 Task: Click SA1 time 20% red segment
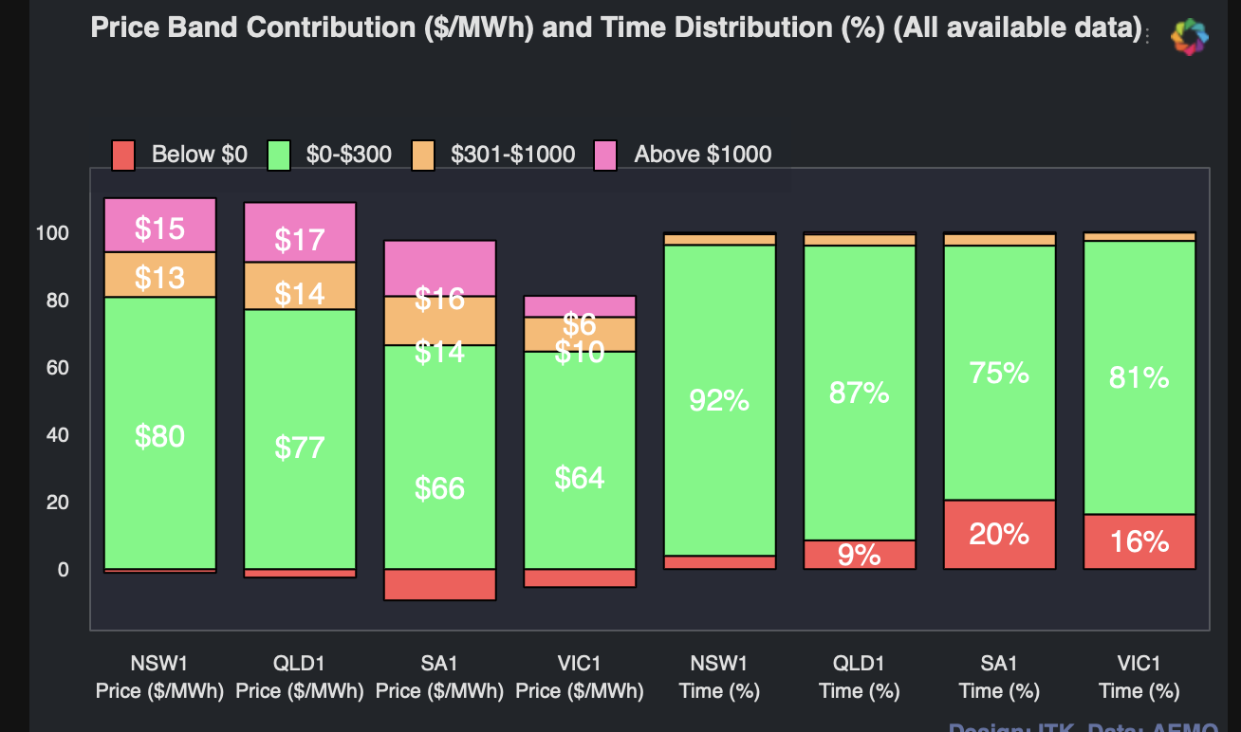1000,534
